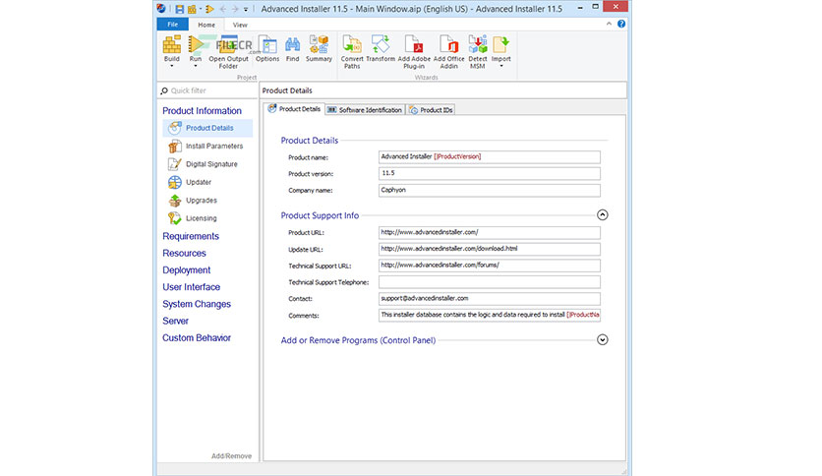Viewport: 822px width, 476px height.
Task: Switch to the Product IDs tab
Action: pos(431,109)
